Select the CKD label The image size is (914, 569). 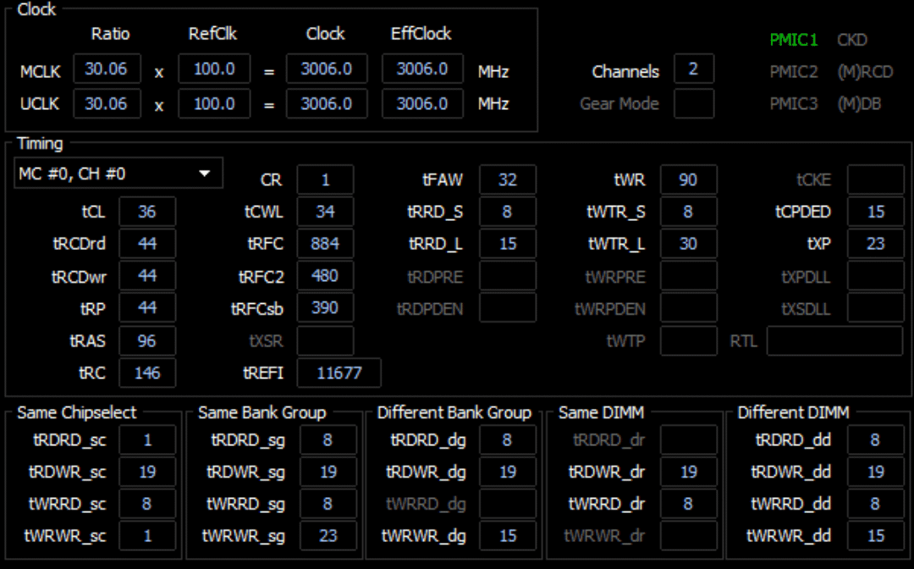851,40
